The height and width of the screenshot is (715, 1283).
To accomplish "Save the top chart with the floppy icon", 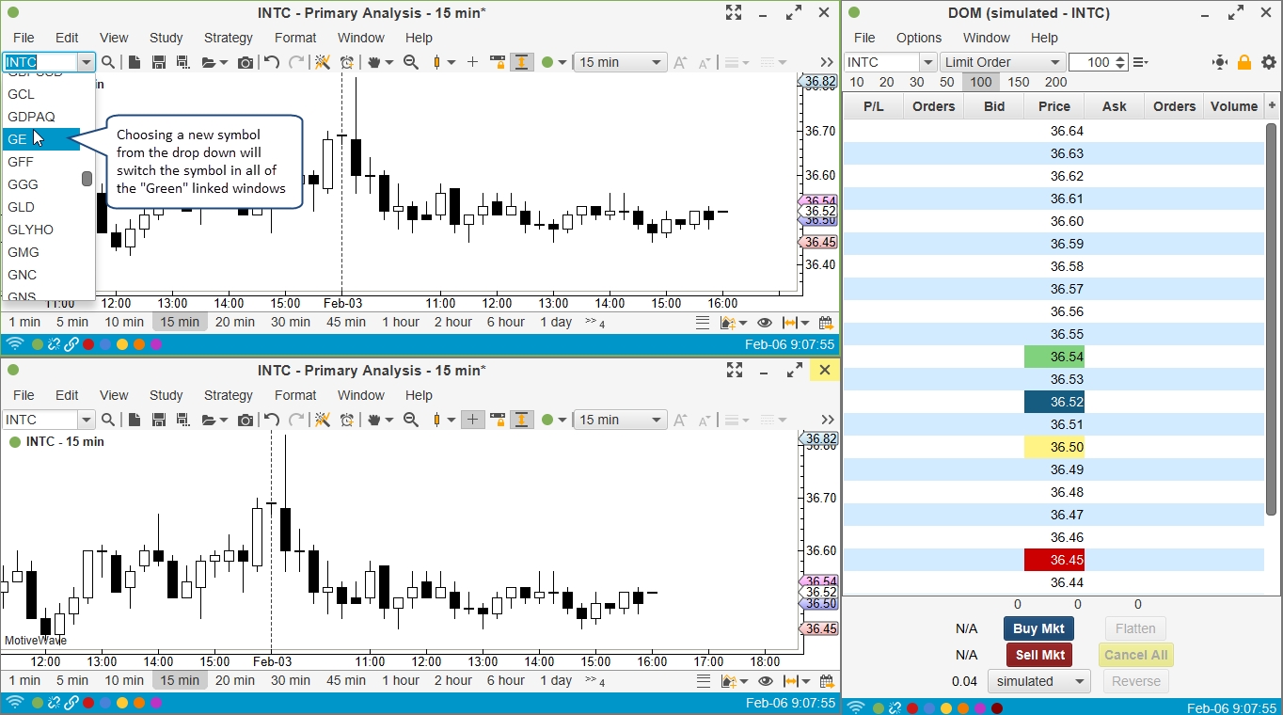I will (159, 62).
